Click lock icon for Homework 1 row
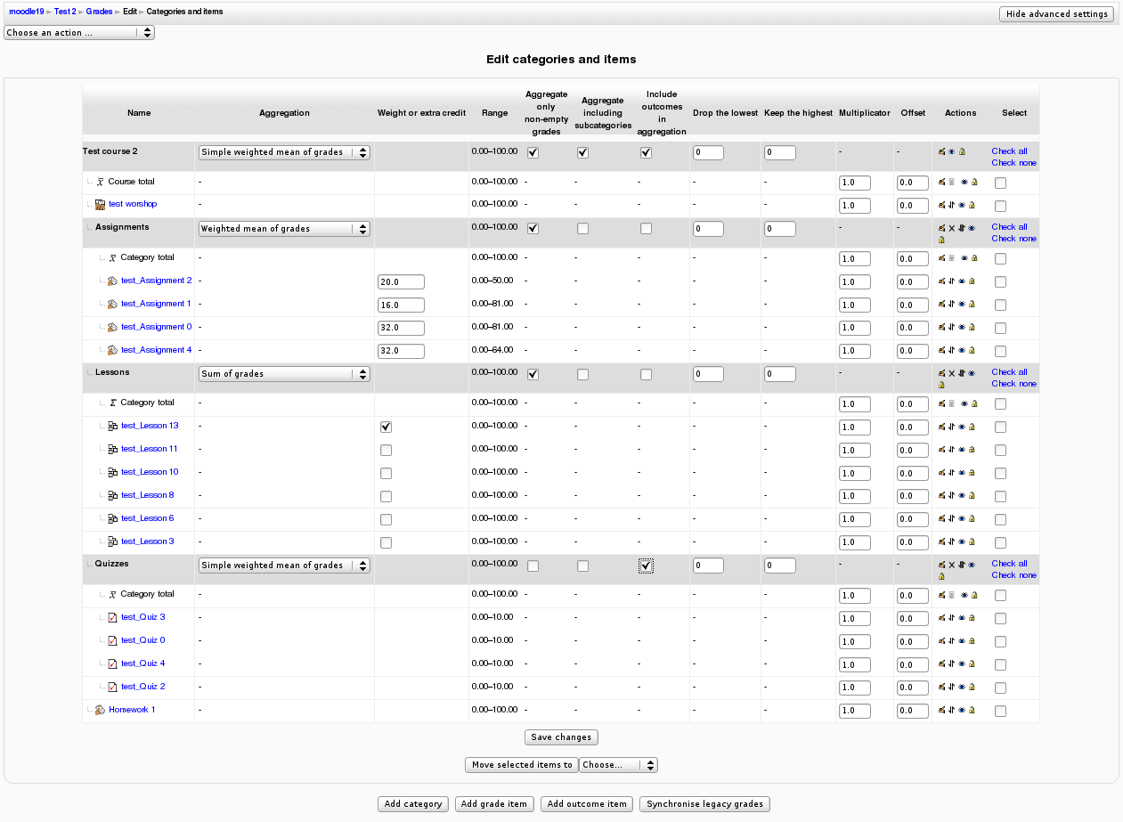The image size is (1123, 822). point(972,711)
